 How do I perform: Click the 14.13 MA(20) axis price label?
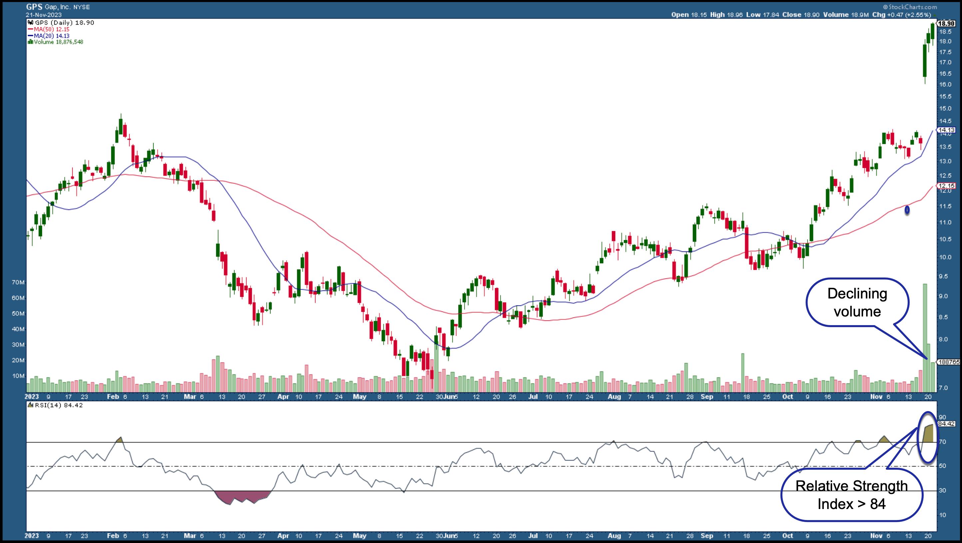point(946,130)
